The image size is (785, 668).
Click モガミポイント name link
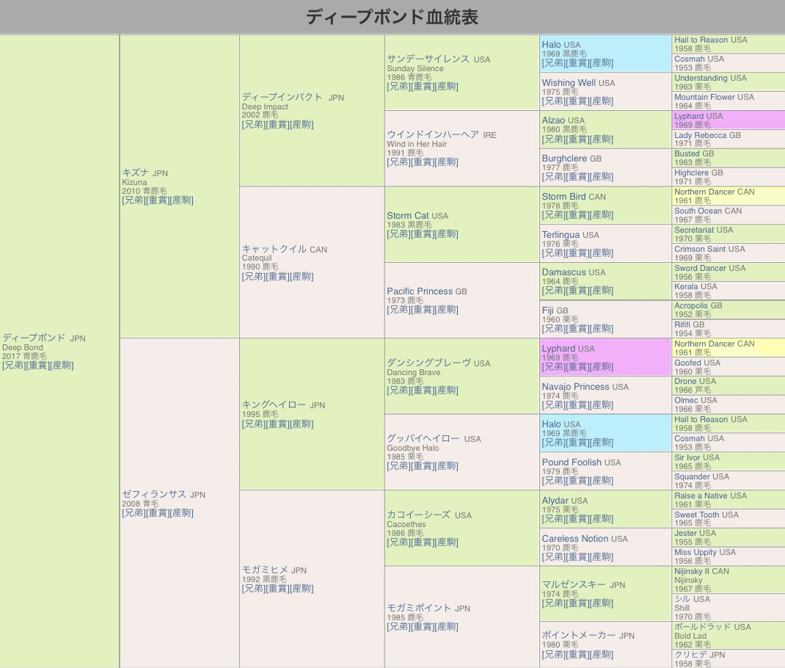point(419,608)
